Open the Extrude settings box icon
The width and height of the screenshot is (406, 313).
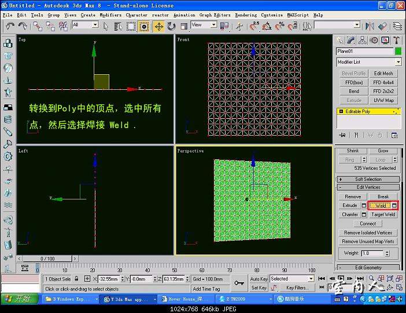click(x=364, y=206)
